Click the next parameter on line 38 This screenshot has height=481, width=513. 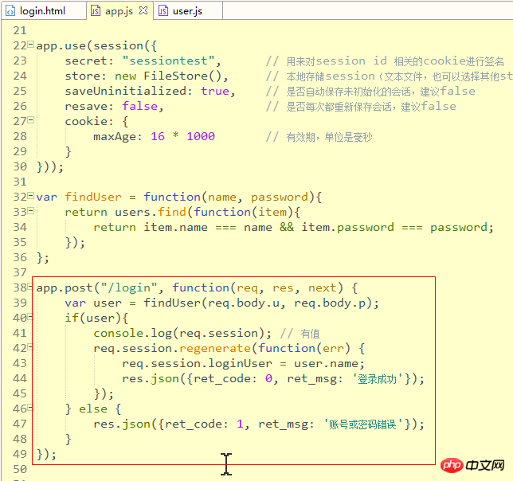pos(323,287)
